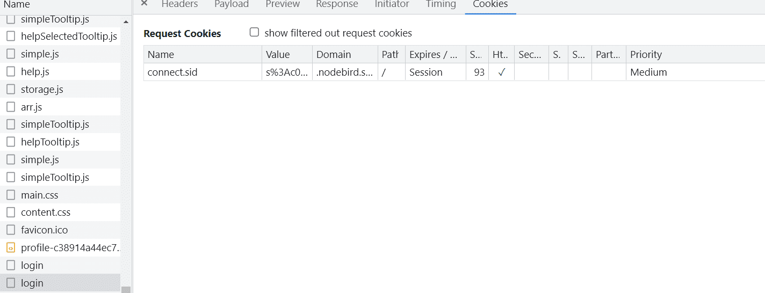Click the helpTooltip.js file icon
The image size is (765, 293).
11,142
